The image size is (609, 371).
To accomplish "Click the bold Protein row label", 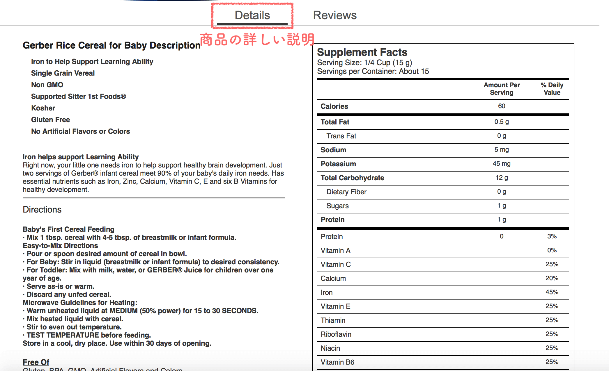I will 333,220.
